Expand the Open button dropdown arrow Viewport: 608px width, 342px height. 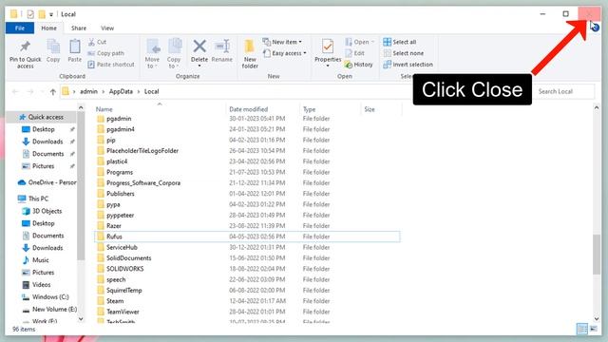[372, 42]
